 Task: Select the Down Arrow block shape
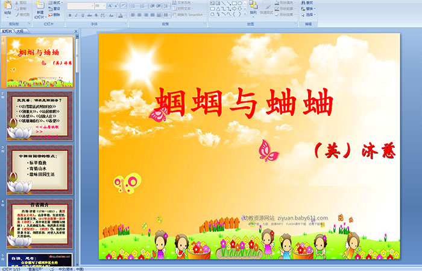tap(240, 9)
